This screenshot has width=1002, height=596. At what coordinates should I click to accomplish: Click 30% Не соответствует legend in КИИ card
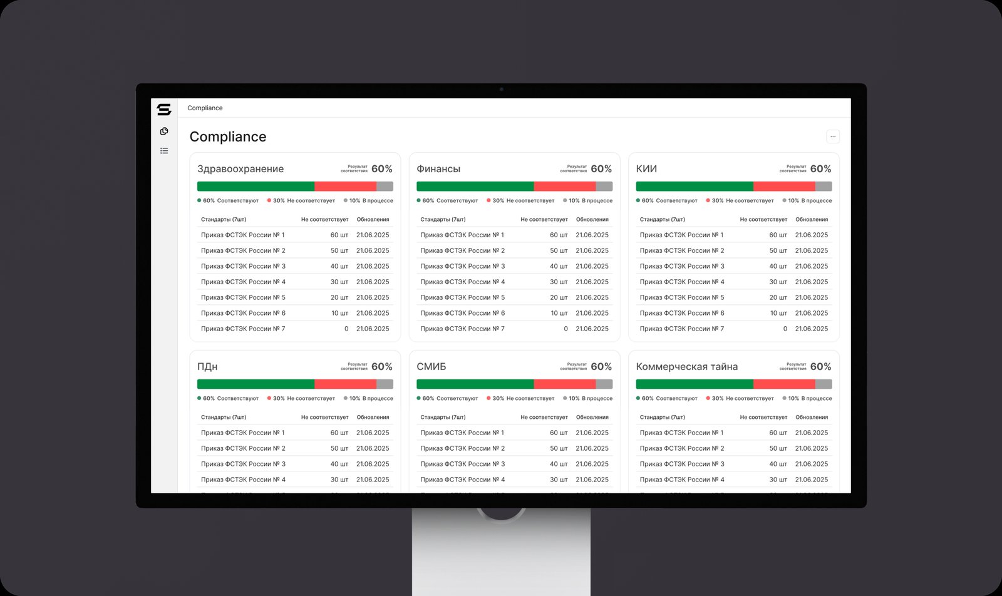tap(740, 201)
